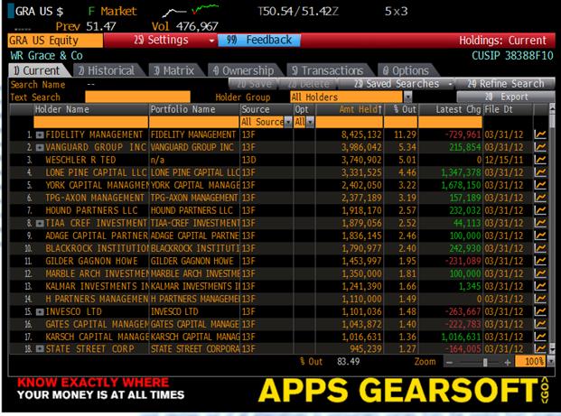Open the Saved Searches dropdown

(x=396, y=84)
